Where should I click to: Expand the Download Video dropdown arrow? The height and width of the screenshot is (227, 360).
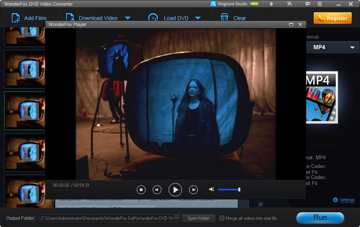(128, 18)
